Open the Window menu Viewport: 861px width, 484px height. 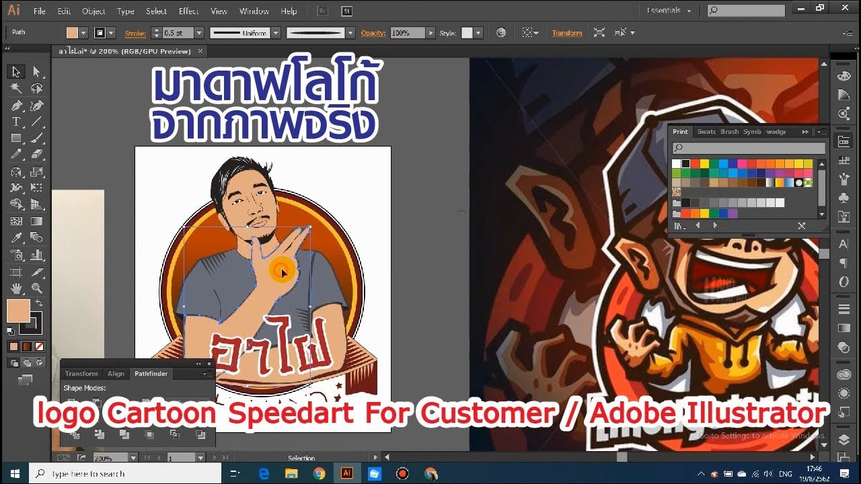[x=254, y=11]
